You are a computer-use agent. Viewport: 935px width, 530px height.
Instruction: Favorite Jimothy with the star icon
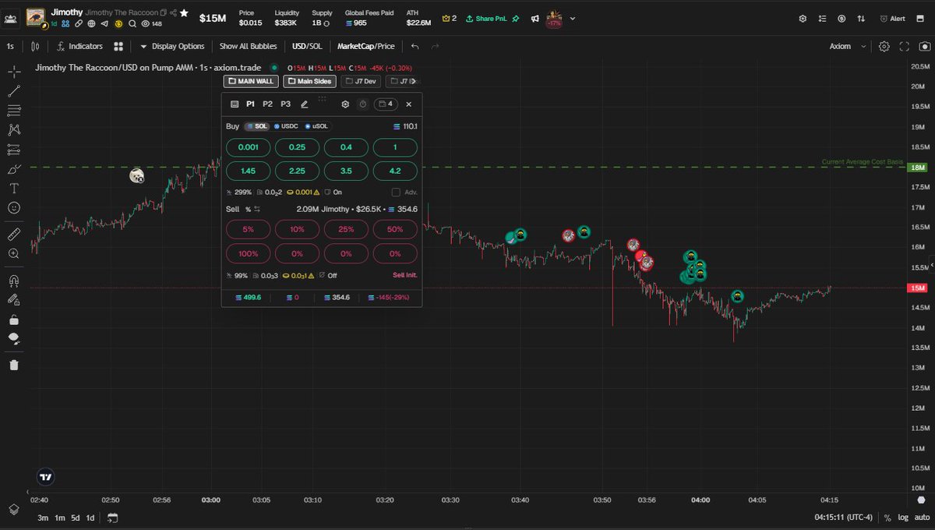pos(184,13)
